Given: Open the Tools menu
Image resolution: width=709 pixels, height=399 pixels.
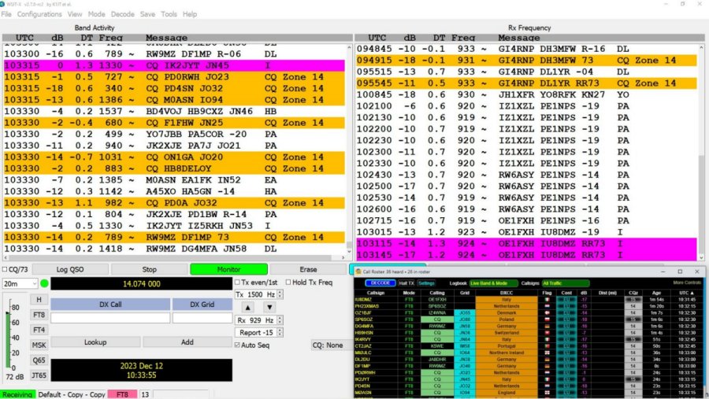Looking at the screenshot, I should click(x=169, y=14).
